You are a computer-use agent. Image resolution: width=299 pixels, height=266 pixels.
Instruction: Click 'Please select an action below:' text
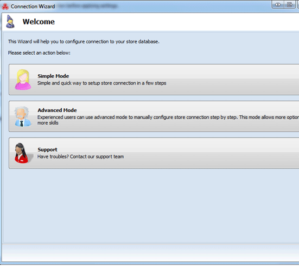(x=39, y=53)
